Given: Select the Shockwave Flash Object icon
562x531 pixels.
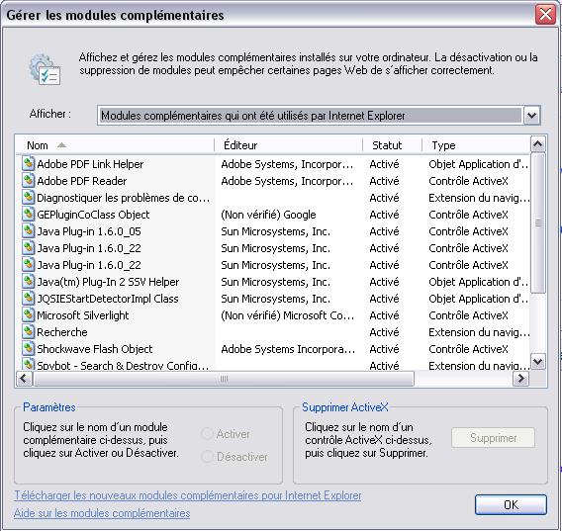Looking at the screenshot, I should point(28,349).
